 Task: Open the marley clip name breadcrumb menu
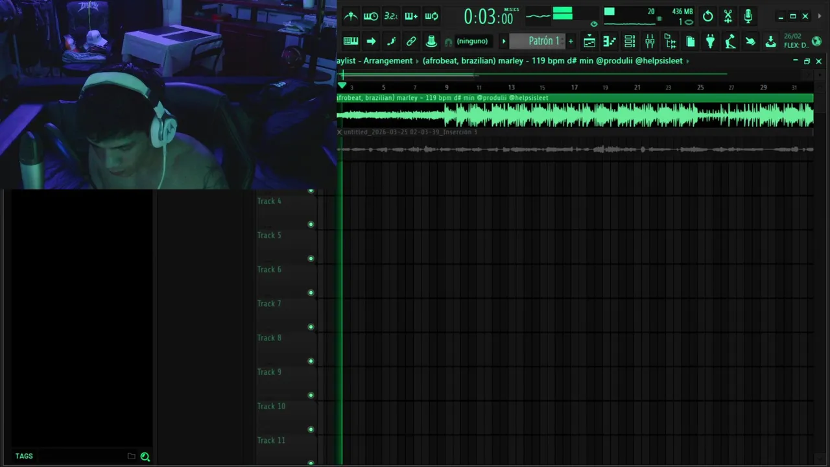[x=552, y=61]
